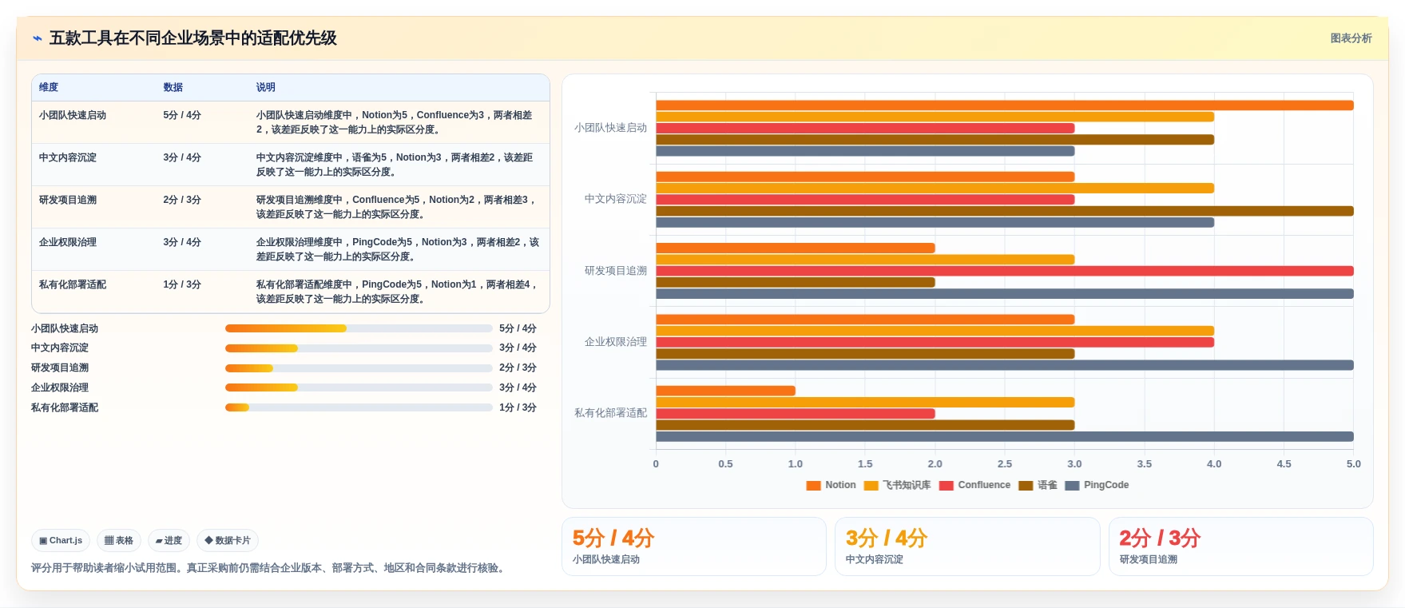Click the 企业权限治理 chart axis label

pyautogui.click(x=616, y=342)
